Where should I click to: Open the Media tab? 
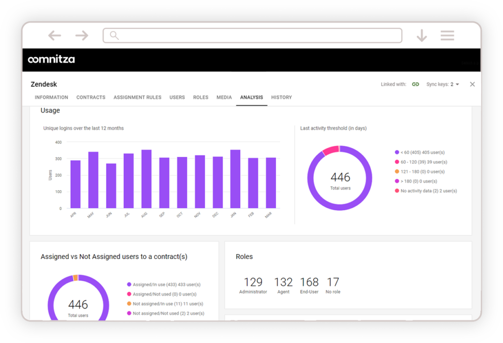(x=224, y=97)
